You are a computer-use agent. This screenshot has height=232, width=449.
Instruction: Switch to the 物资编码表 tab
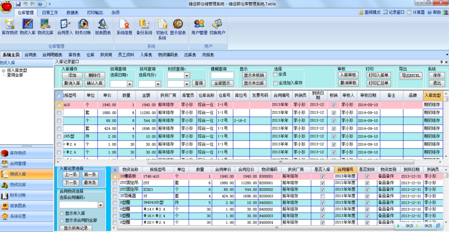[x=168, y=55]
